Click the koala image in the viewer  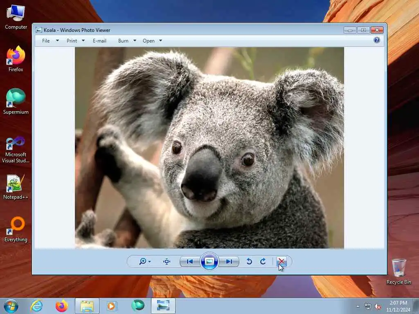(x=209, y=148)
